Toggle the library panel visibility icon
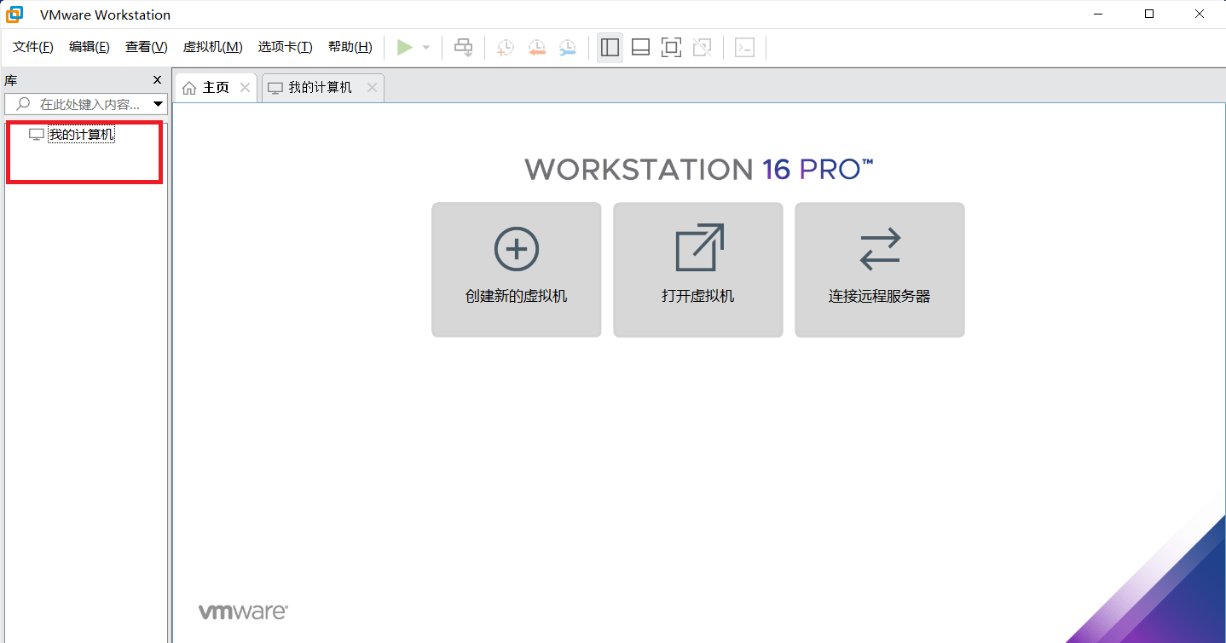This screenshot has height=643, width=1226. tap(610, 47)
